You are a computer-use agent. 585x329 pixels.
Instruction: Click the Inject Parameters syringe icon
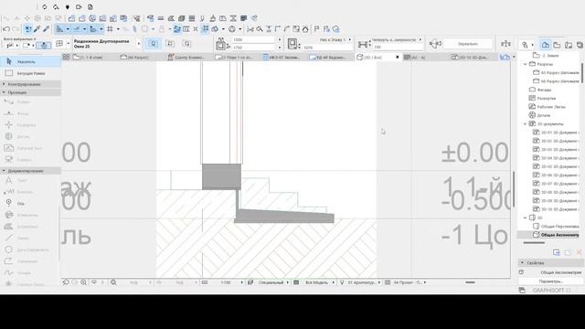click(x=47, y=29)
